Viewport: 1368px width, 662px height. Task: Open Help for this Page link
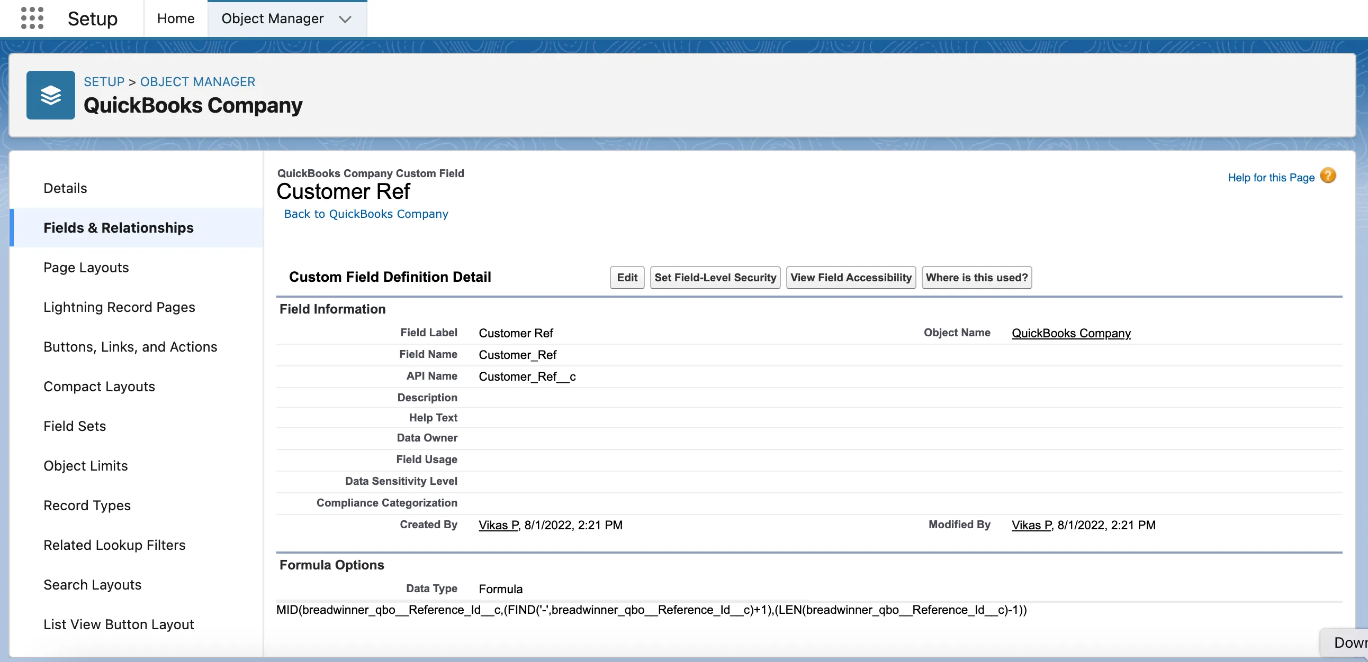[1271, 178]
